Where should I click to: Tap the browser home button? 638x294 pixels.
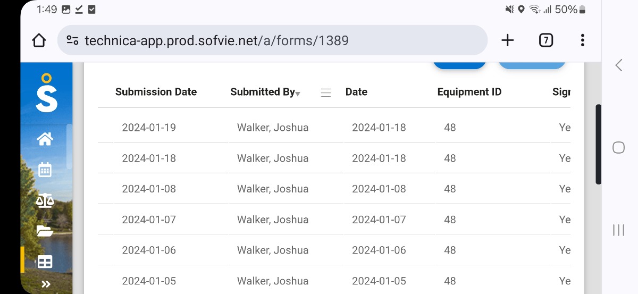(x=39, y=40)
